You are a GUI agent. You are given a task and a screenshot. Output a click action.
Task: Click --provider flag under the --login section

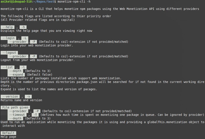click(18, 42)
